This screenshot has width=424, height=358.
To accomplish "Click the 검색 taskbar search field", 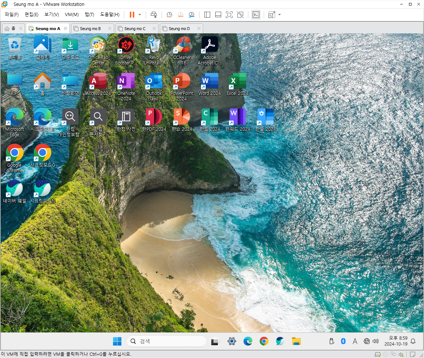I will pyautogui.click(x=166, y=341).
